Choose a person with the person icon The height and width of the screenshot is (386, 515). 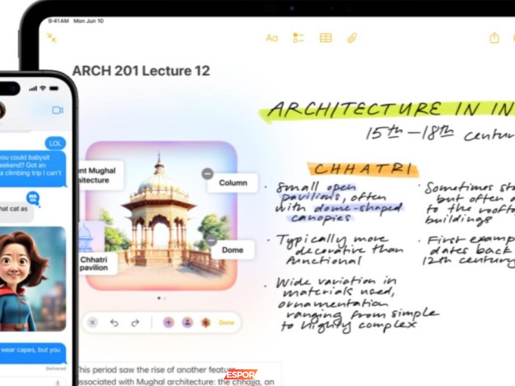point(187,323)
